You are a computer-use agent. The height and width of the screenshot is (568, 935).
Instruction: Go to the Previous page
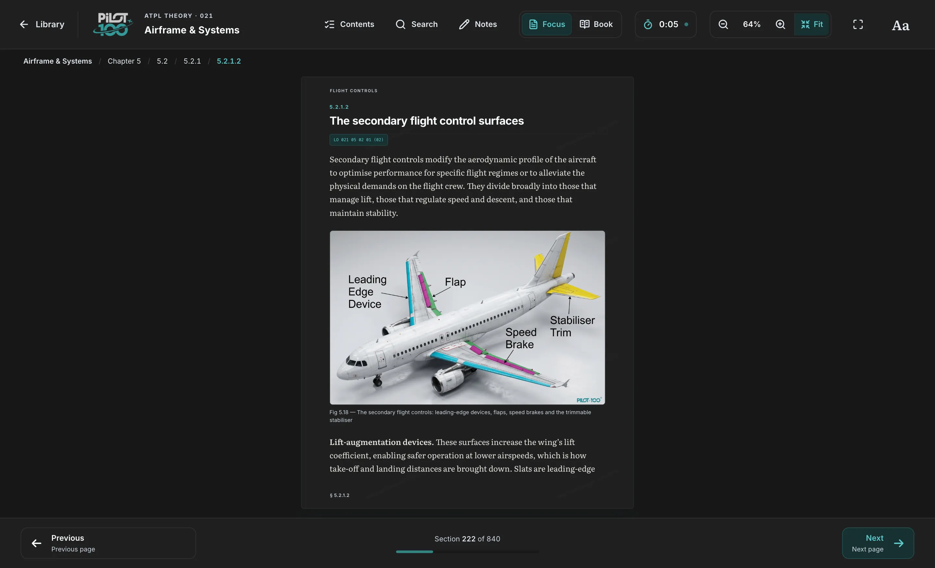tap(108, 543)
